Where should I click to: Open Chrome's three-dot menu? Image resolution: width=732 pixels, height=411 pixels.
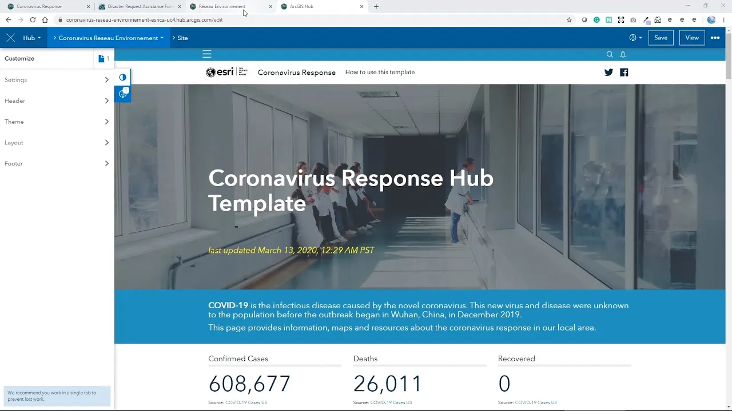pos(723,19)
